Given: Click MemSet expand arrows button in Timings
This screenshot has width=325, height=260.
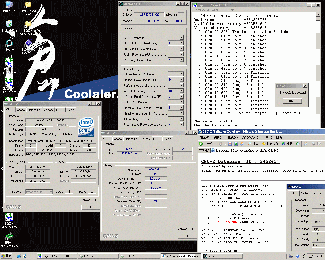Looking at the screenshot, I should [181, 31].
